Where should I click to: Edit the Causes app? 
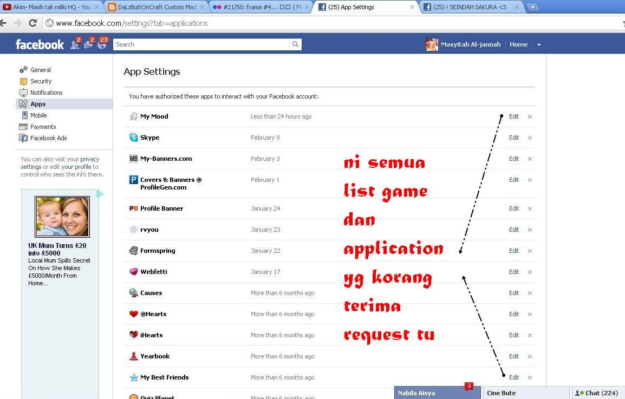(514, 293)
